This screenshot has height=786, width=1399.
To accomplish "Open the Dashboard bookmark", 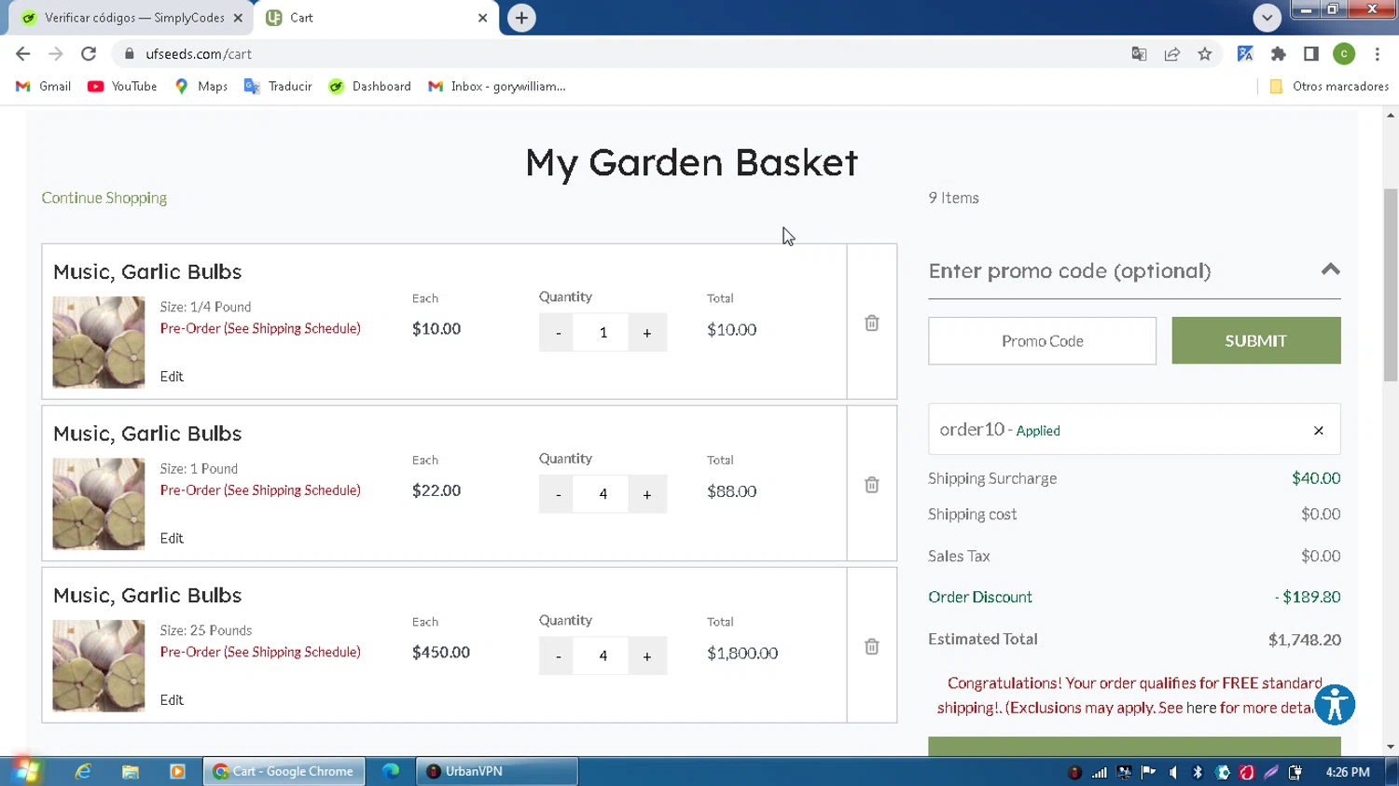I will tap(370, 86).
